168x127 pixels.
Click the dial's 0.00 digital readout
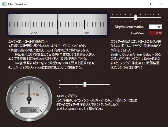30,110
